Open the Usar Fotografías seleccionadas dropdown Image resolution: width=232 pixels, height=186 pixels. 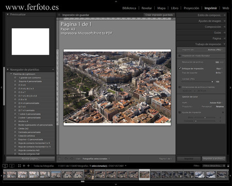tap(96, 159)
